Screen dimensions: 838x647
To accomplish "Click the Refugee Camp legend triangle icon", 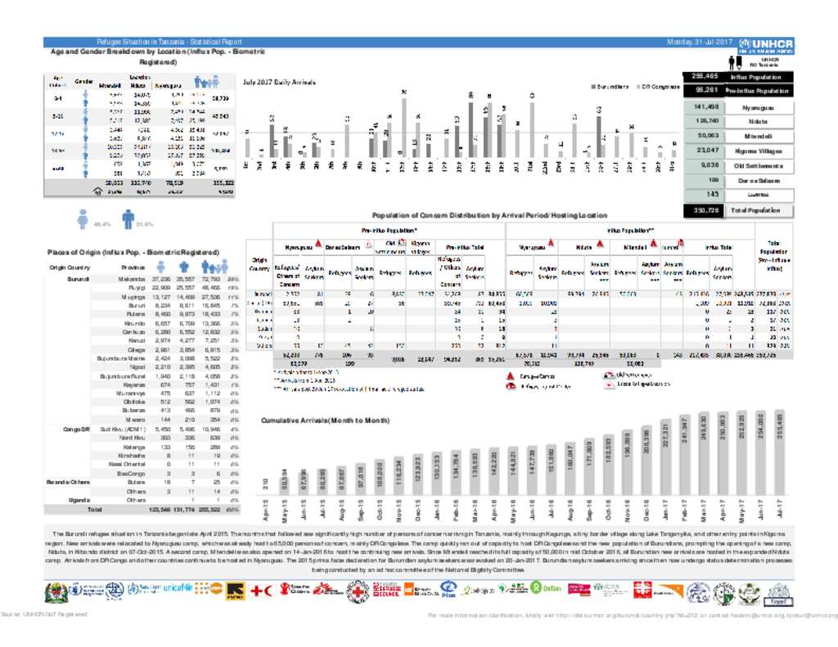I will [x=511, y=376].
